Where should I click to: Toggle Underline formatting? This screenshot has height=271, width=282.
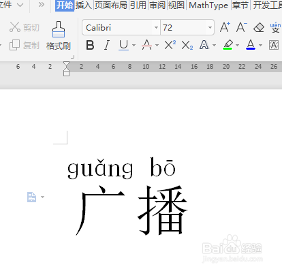tap(124, 45)
